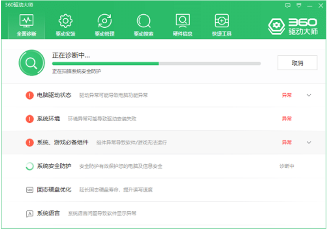329x229 pixels.
Task: Click the 系统语言 letter icon
Action: [x=30, y=214]
